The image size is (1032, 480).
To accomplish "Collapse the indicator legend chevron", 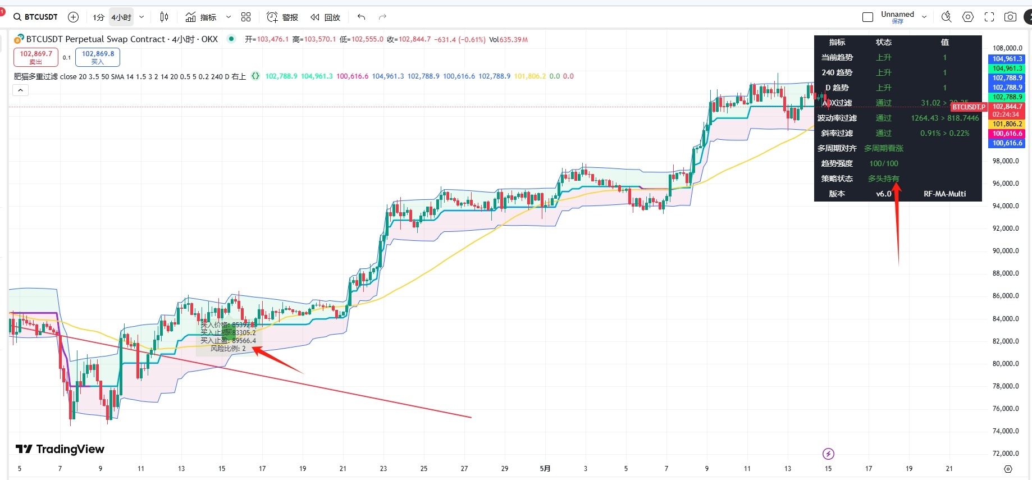I will (x=20, y=90).
